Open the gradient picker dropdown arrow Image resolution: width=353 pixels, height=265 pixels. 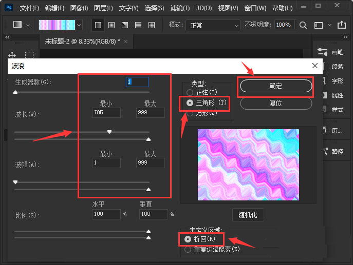click(79, 25)
